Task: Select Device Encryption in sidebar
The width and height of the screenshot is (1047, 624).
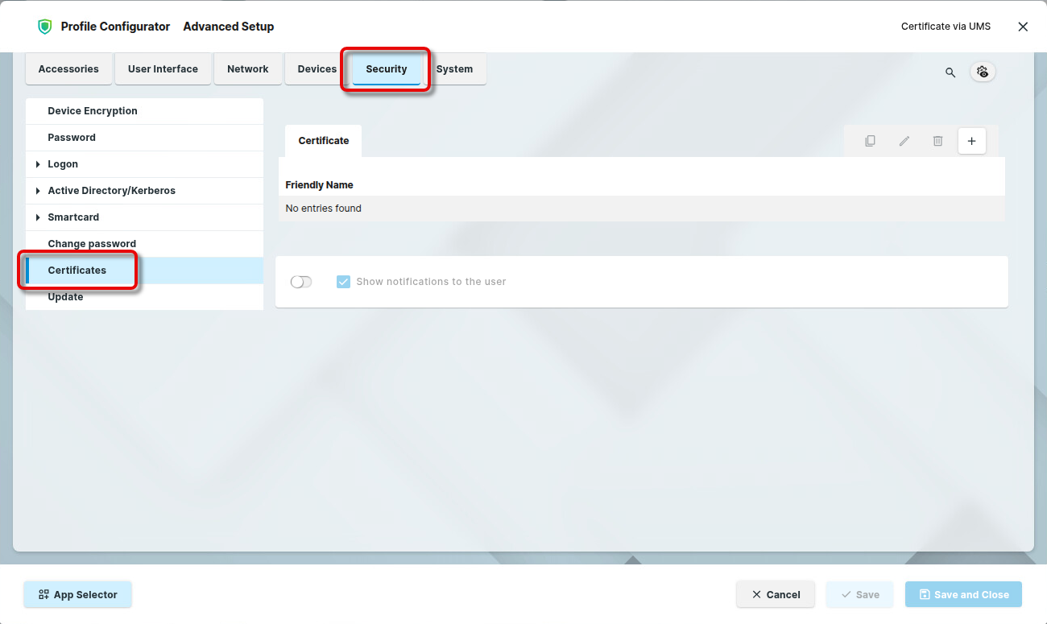Action: pos(93,111)
